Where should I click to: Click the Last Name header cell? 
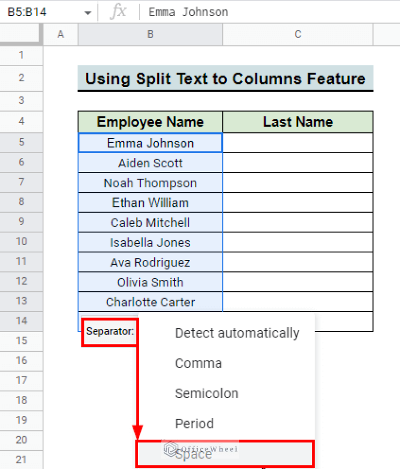pyautogui.click(x=297, y=122)
